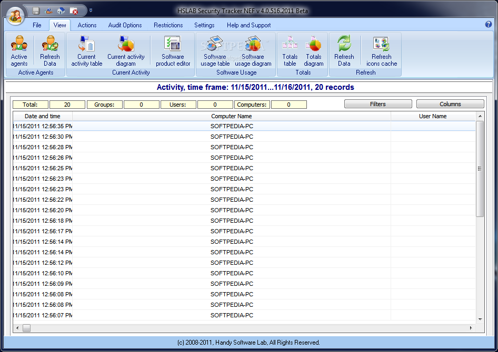The width and height of the screenshot is (498, 352).
Task: Select row with time 12:56:10 PM
Action: [244, 273]
